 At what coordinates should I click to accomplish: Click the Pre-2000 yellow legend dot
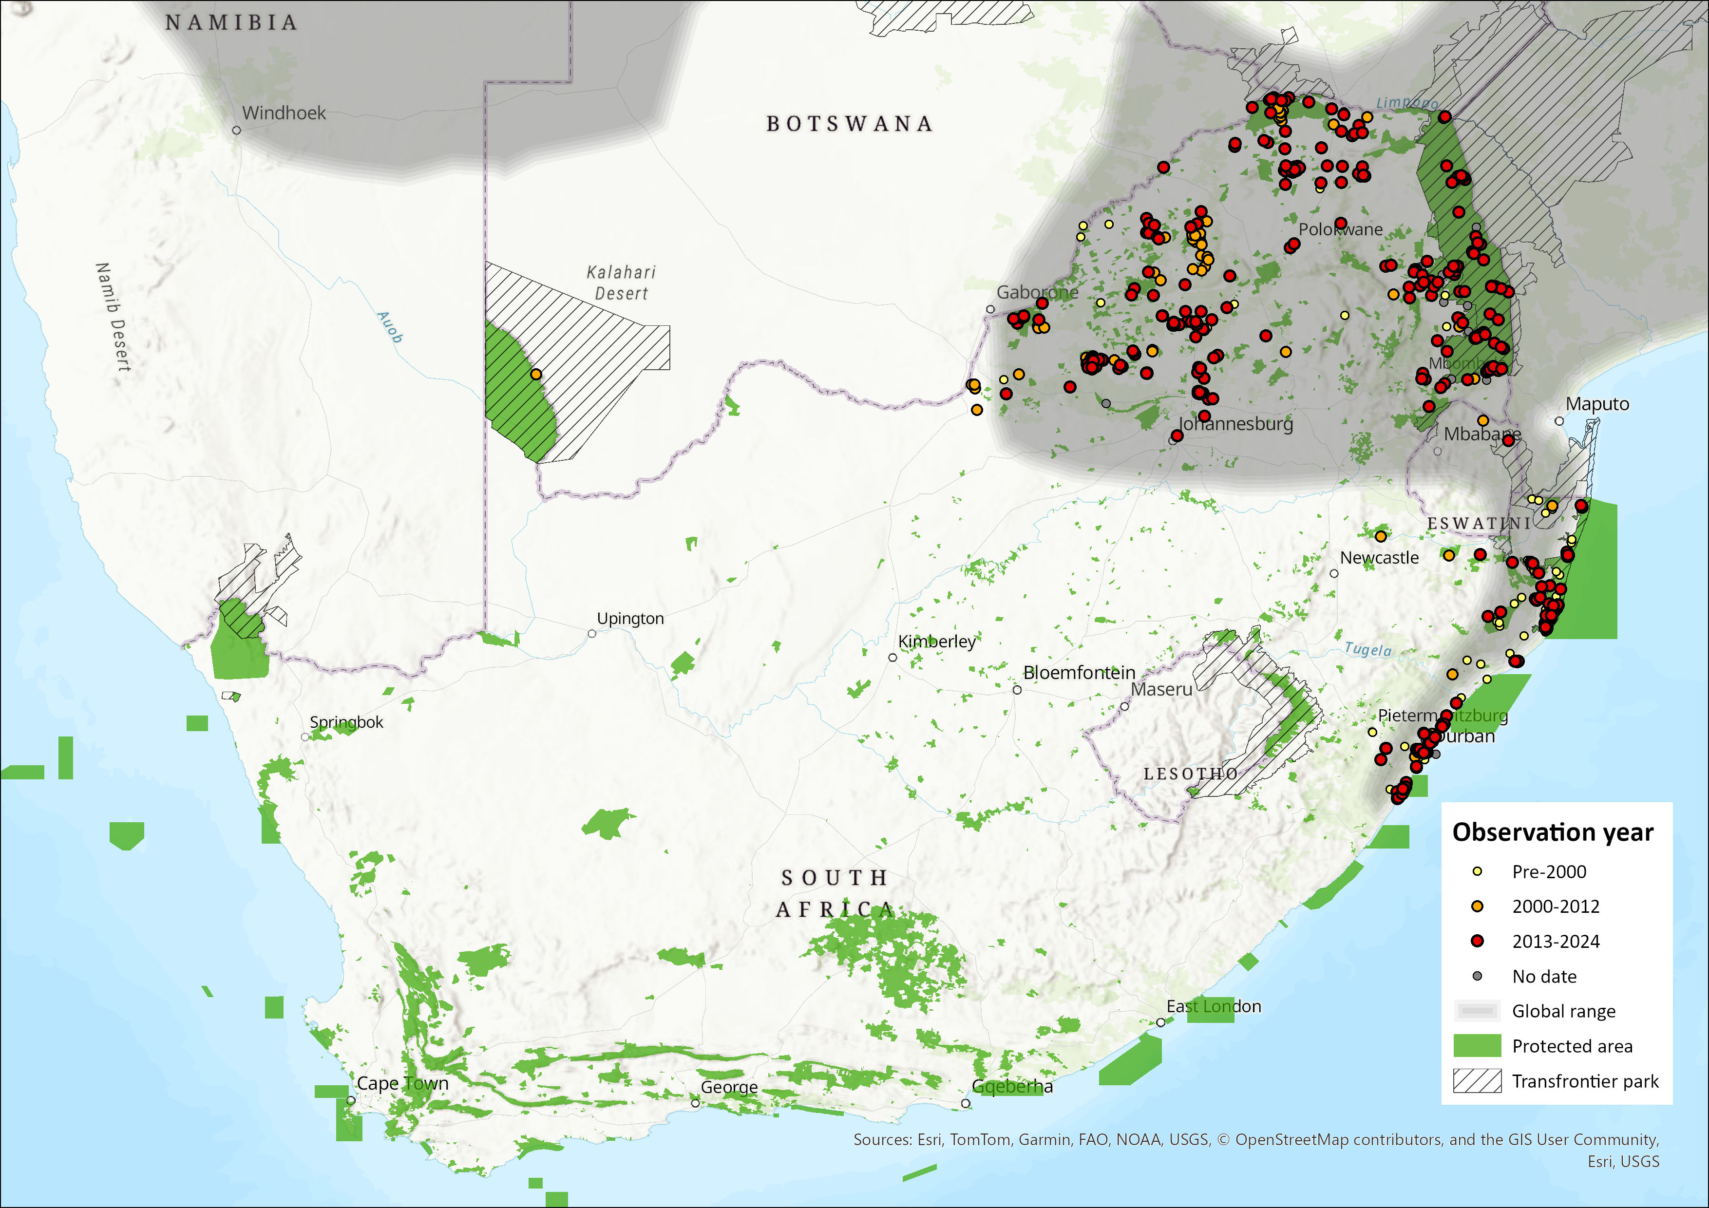[1478, 871]
